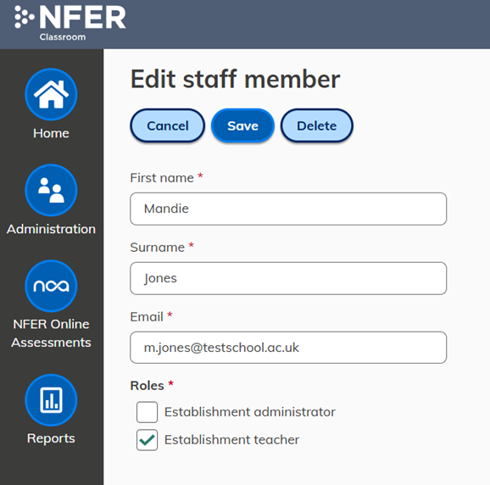Select NFER Online Assessments label text
The height and width of the screenshot is (485, 490).
(x=51, y=333)
